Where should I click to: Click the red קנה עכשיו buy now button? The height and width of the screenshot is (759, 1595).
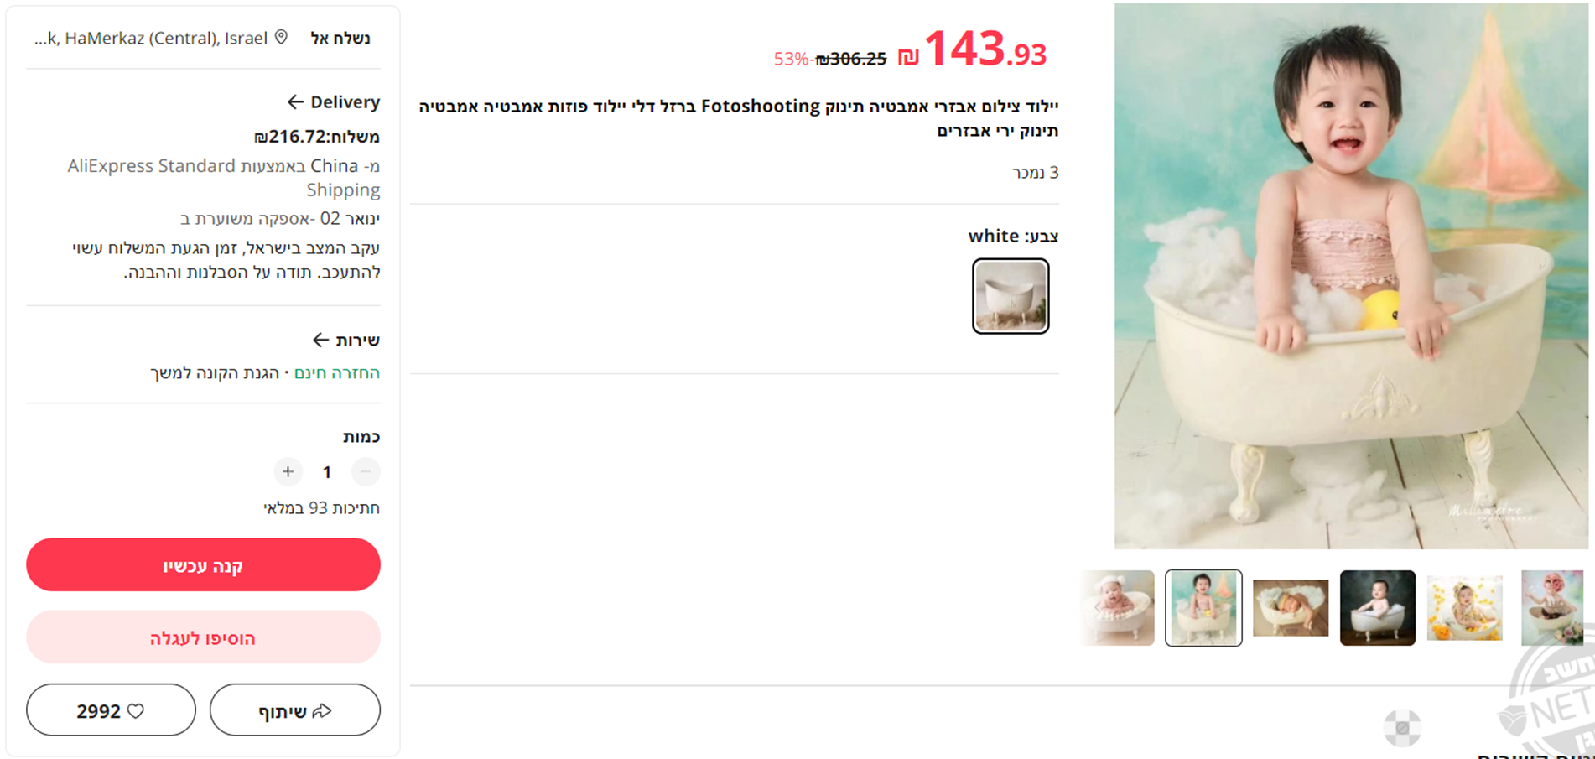tap(203, 565)
